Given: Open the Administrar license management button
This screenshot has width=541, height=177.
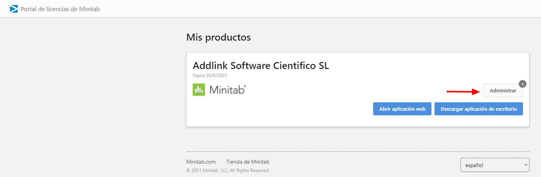Looking at the screenshot, I should coord(503,91).
